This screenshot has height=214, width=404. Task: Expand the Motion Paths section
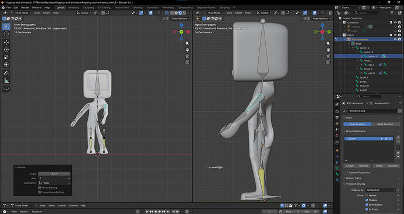click(352, 178)
